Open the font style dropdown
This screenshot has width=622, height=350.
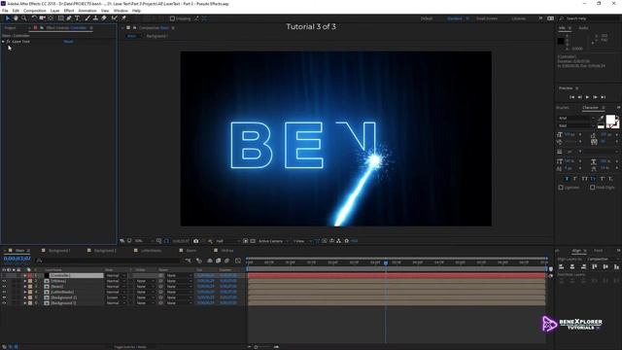(x=576, y=125)
